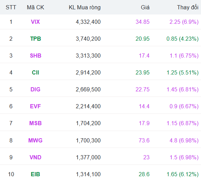
Task: Select the volume value 1,377,000
Action: (x=88, y=158)
